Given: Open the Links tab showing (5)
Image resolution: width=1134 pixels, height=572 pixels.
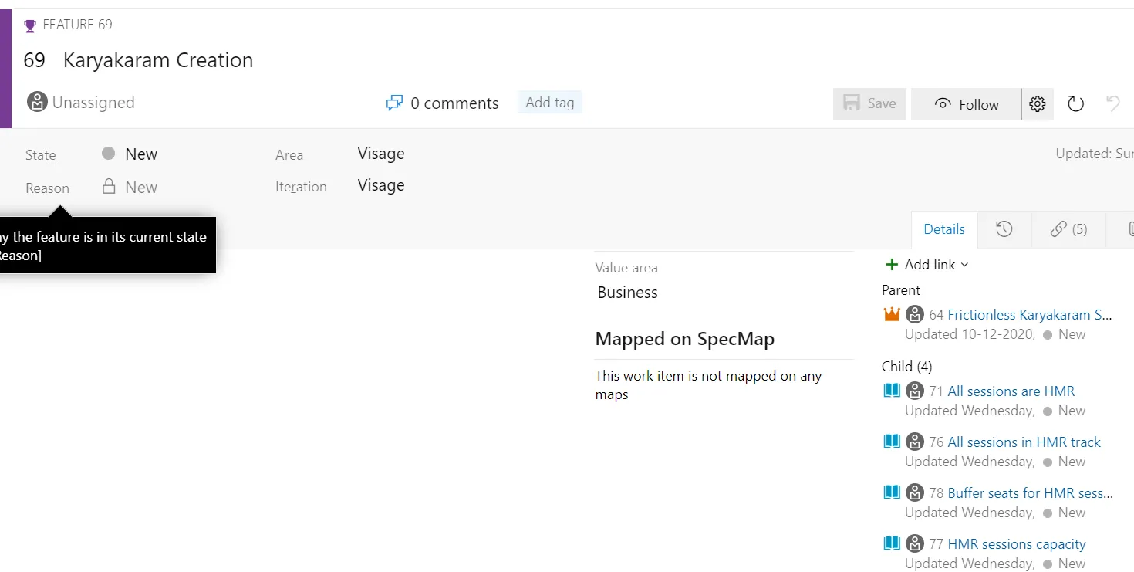Looking at the screenshot, I should coord(1068,228).
